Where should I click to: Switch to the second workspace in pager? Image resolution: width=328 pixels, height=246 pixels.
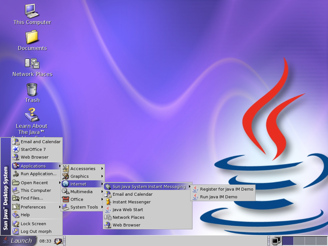(299, 241)
